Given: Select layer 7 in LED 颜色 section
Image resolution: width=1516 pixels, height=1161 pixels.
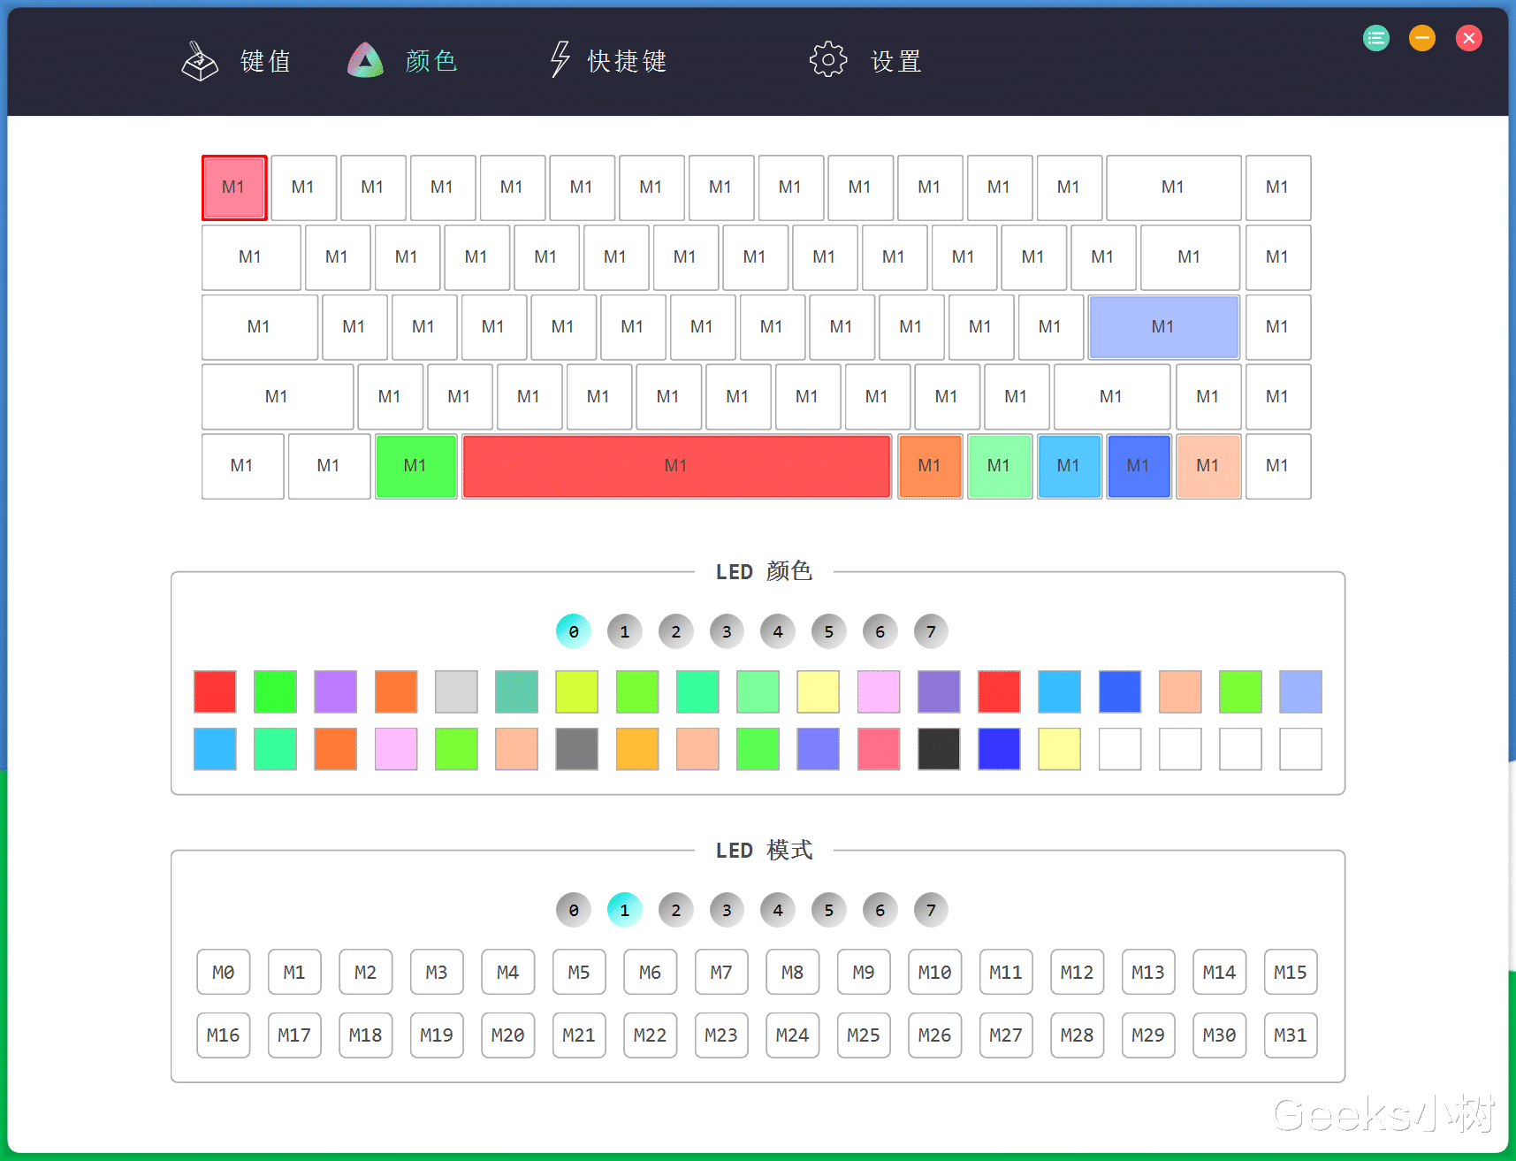Looking at the screenshot, I should coord(930,631).
